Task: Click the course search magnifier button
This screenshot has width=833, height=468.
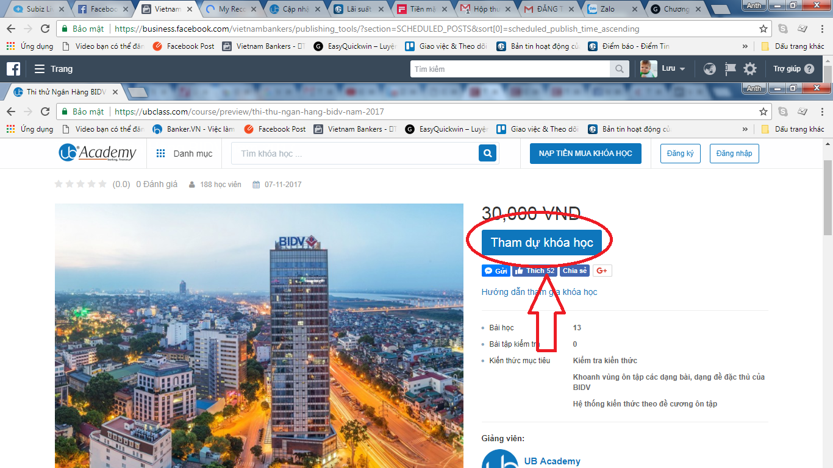Action: point(487,154)
